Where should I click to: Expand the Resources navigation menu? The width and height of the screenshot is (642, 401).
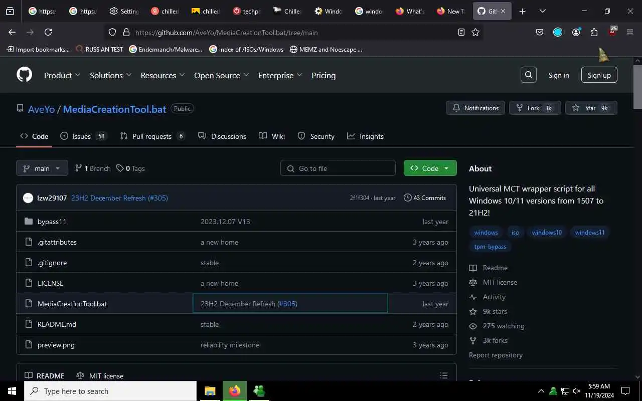163,75
